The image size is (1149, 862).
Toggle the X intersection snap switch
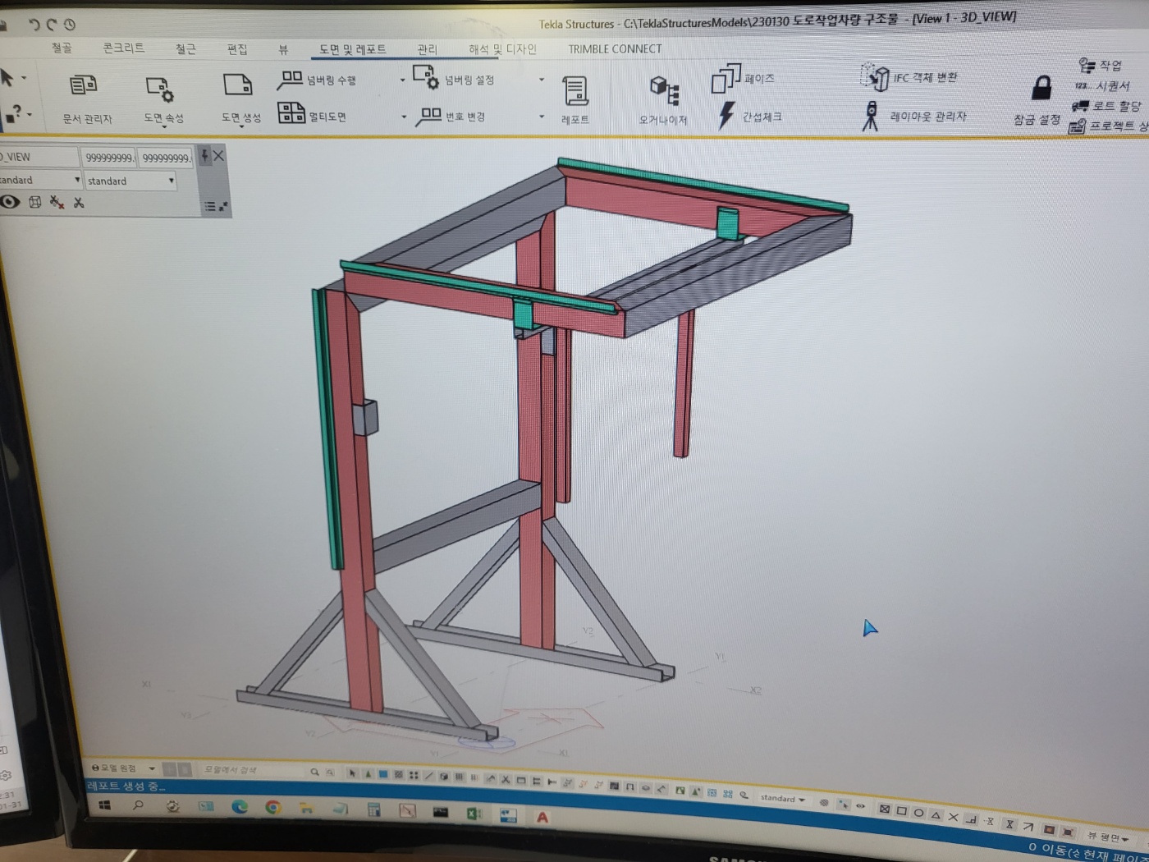(953, 817)
